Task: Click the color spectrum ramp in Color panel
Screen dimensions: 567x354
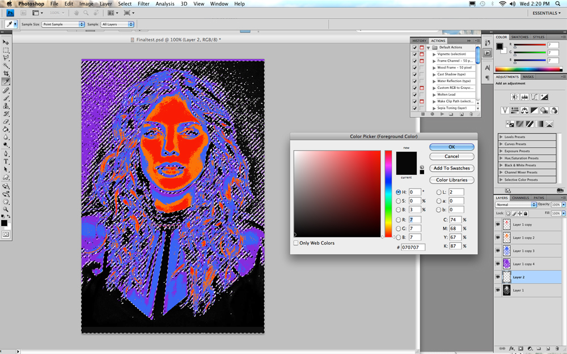Action: click(528, 69)
